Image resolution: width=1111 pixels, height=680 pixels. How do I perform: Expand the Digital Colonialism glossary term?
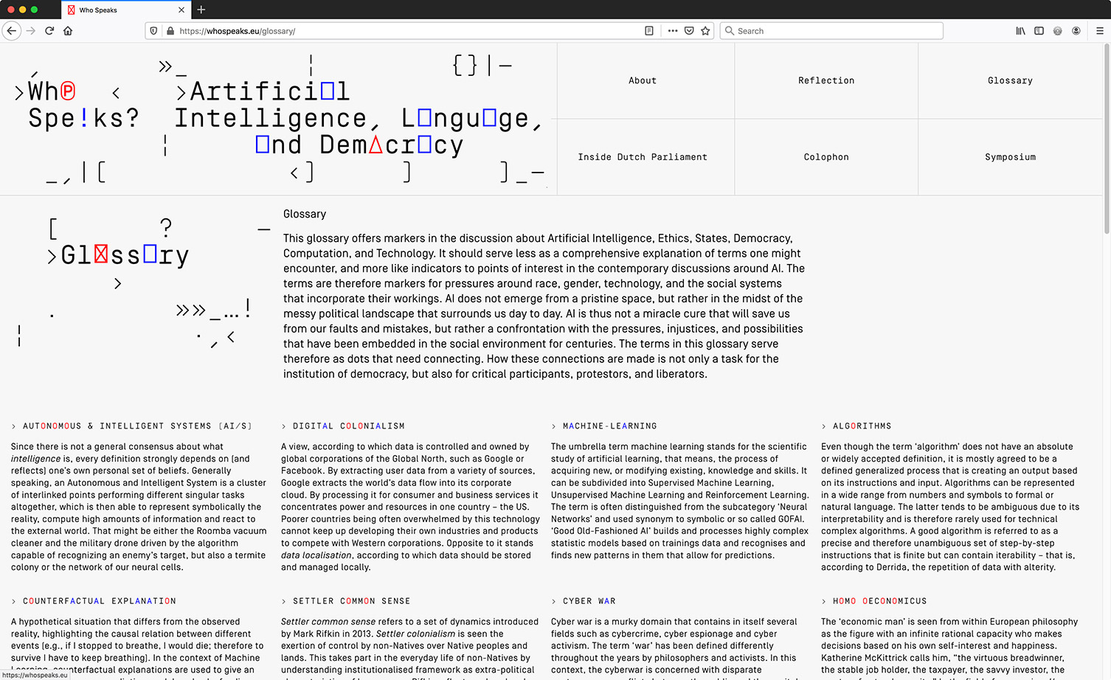[x=348, y=426]
